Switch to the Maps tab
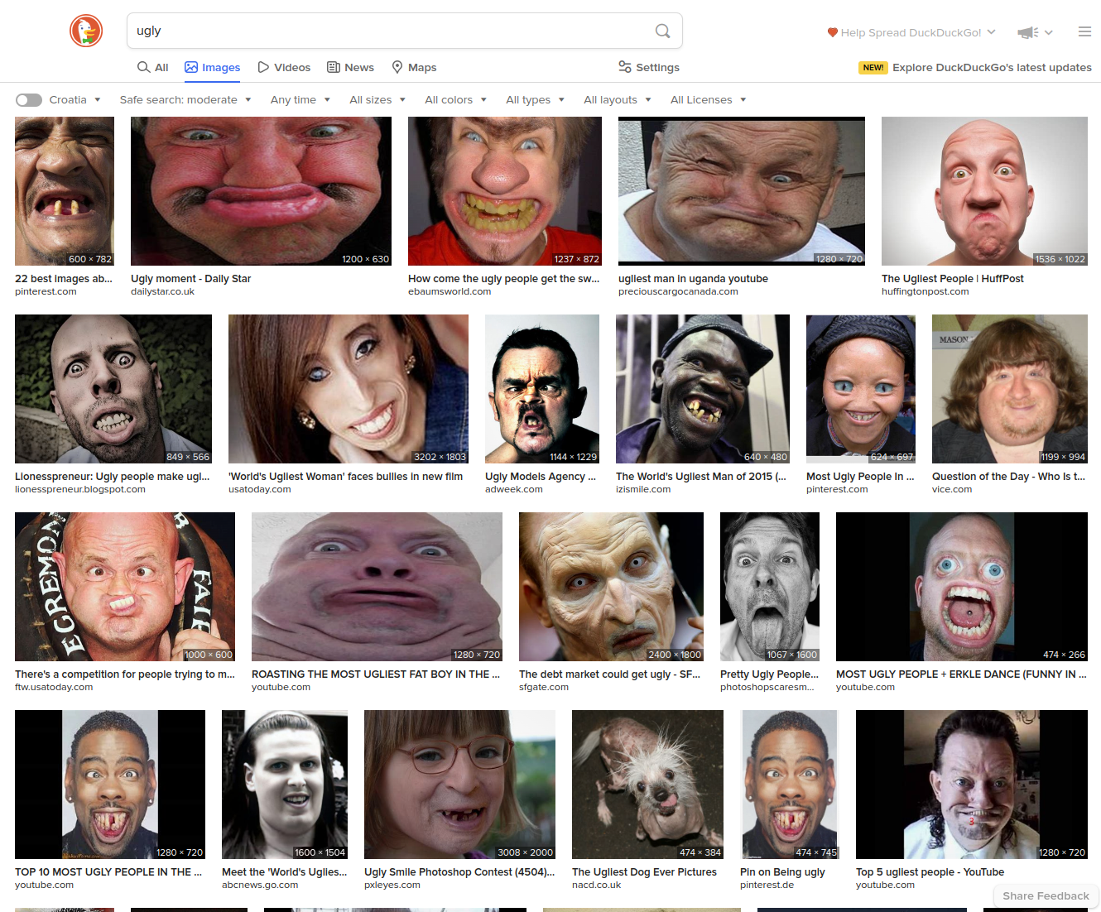 coord(414,68)
